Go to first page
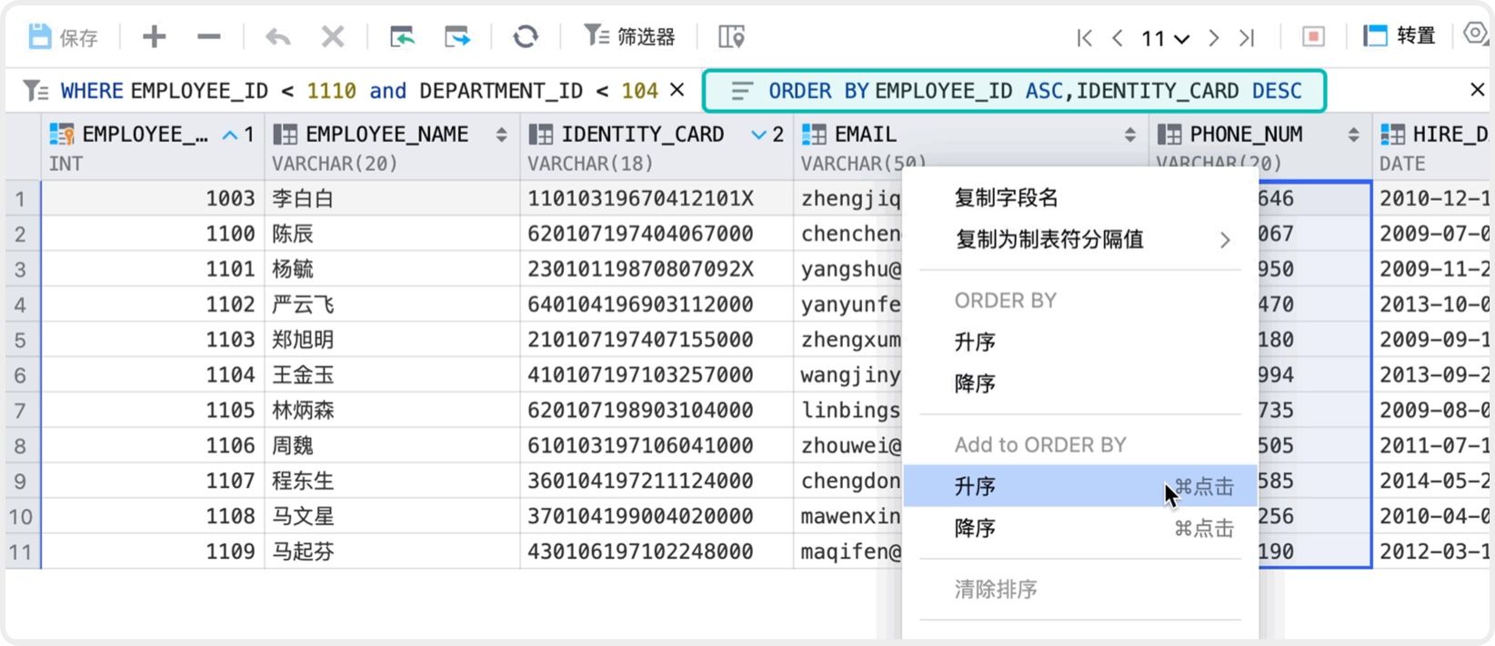1495x646 pixels. coord(1084,38)
